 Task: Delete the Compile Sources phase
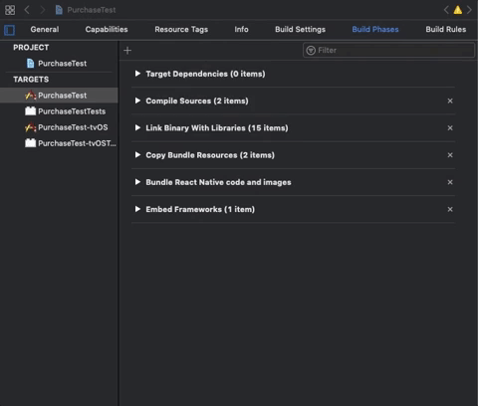[x=450, y=101]
